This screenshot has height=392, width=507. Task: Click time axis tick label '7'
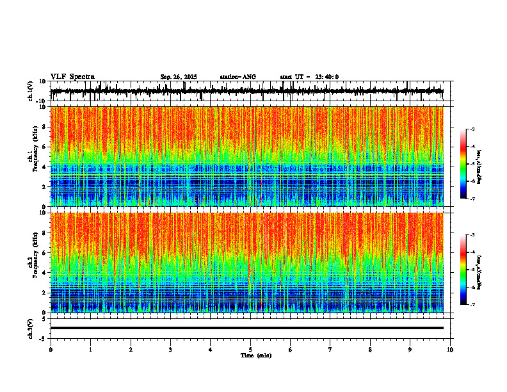point(330,350)
